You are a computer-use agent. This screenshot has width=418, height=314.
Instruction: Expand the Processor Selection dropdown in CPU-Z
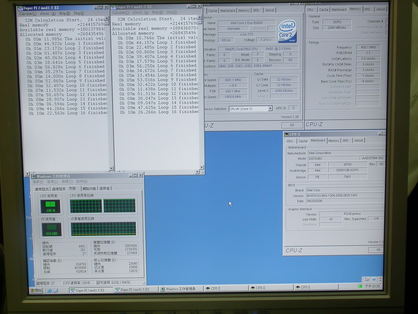(x=270, y=109)
